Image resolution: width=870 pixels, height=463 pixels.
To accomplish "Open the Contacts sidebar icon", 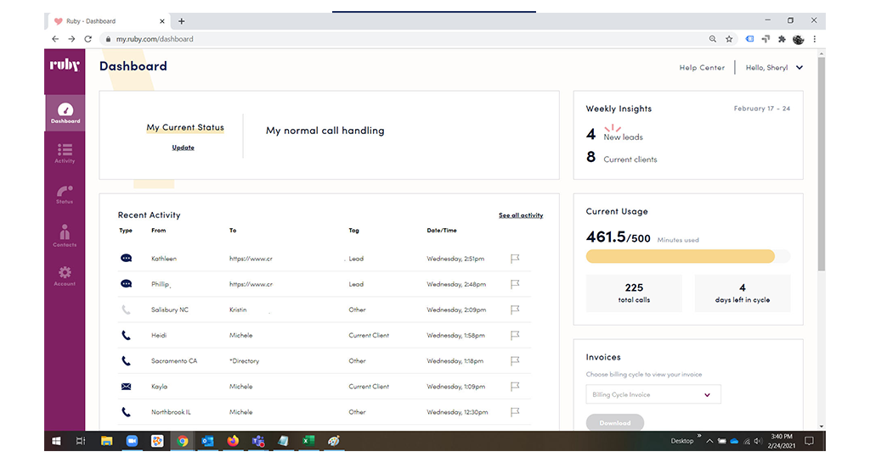I will tap(65, 236).
